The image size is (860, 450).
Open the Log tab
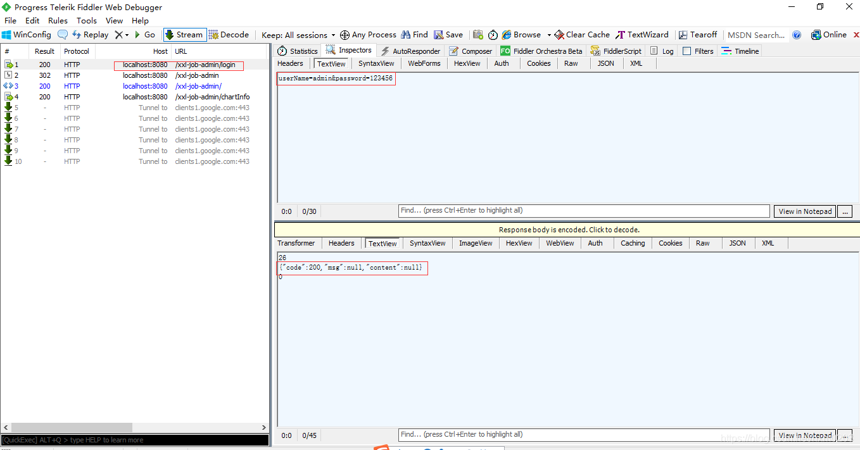click(x=662, y=51)
